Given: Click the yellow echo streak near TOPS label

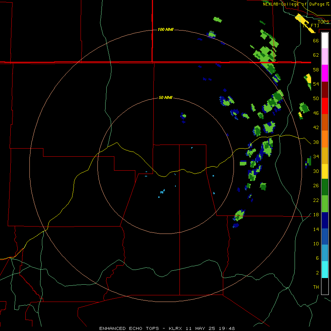Looking at the screenshot, I should coord(305,23).
